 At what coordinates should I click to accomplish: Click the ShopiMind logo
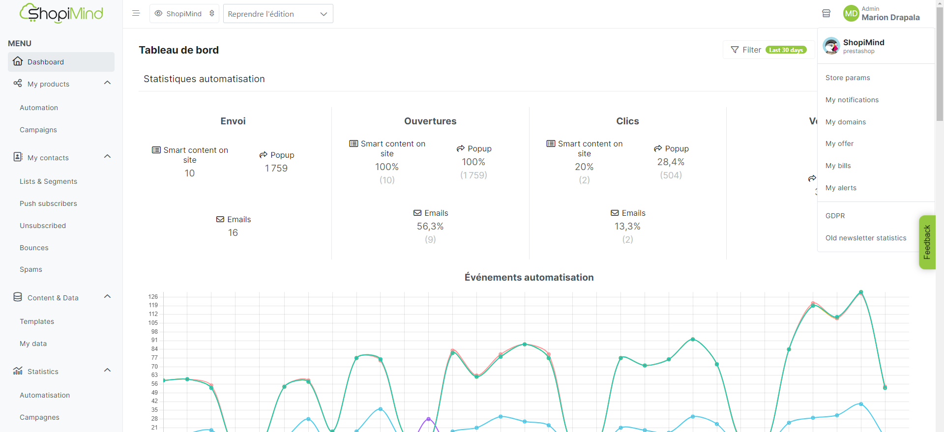(61, 13)
